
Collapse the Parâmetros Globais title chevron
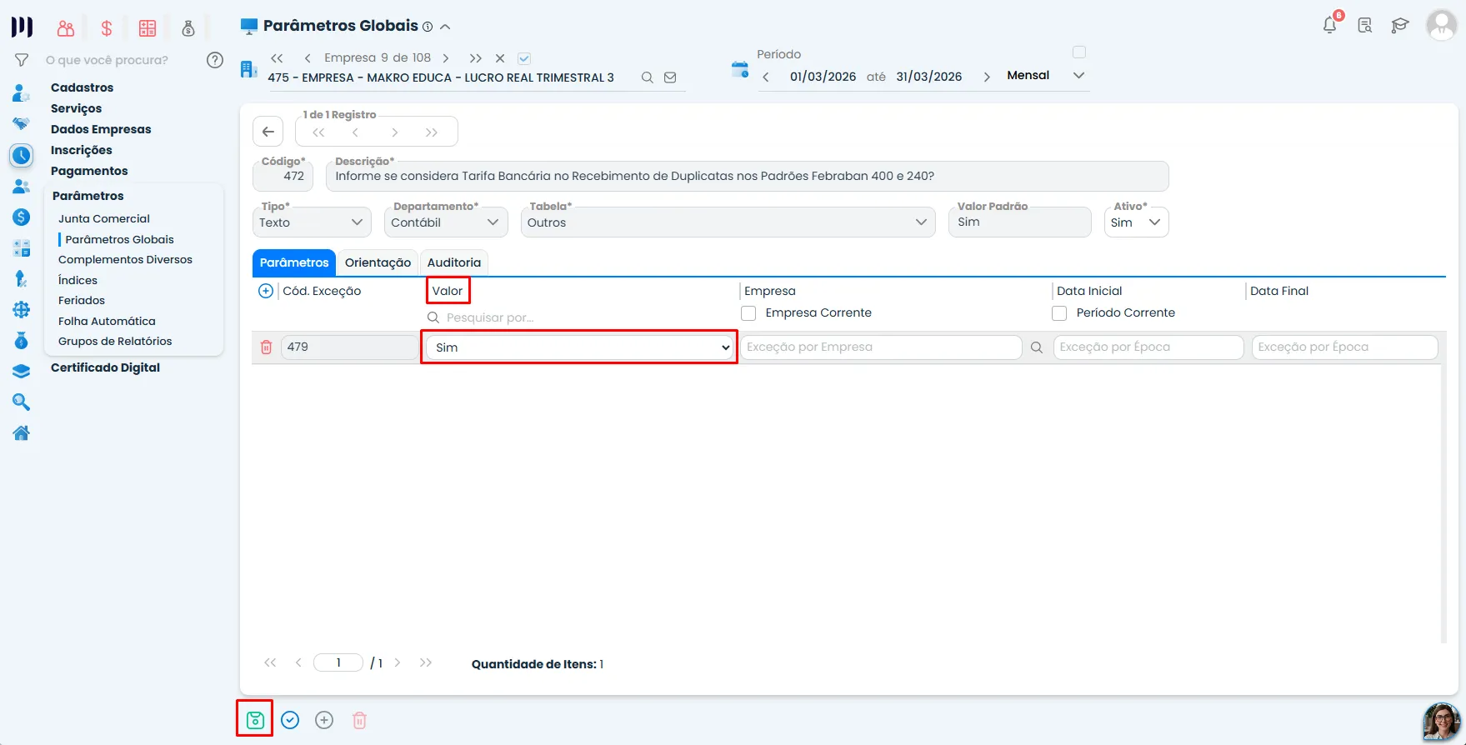[445, 27]
